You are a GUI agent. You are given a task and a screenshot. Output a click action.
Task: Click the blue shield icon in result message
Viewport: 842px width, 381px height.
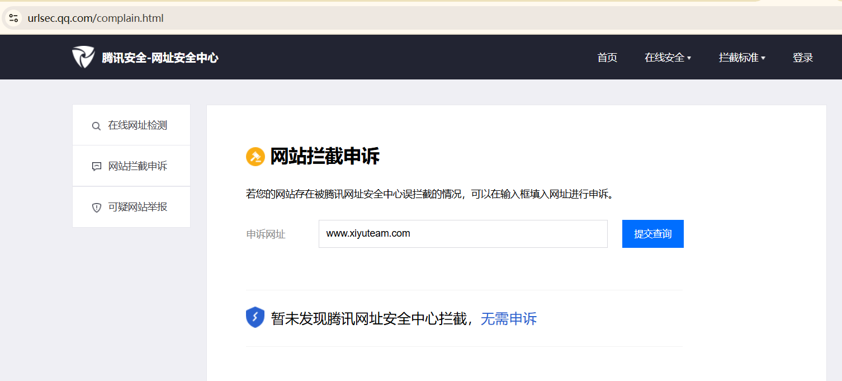(255, 318)
